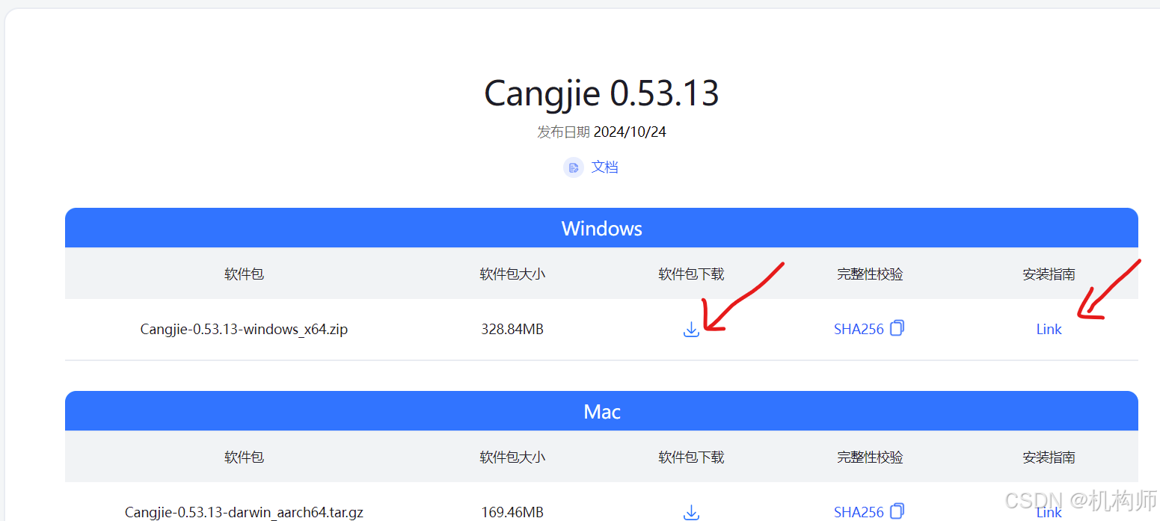Click the 软件包下载 column header in Mac table
Viewport: 1160px width, 521px height.
click(x=691, y=457)
